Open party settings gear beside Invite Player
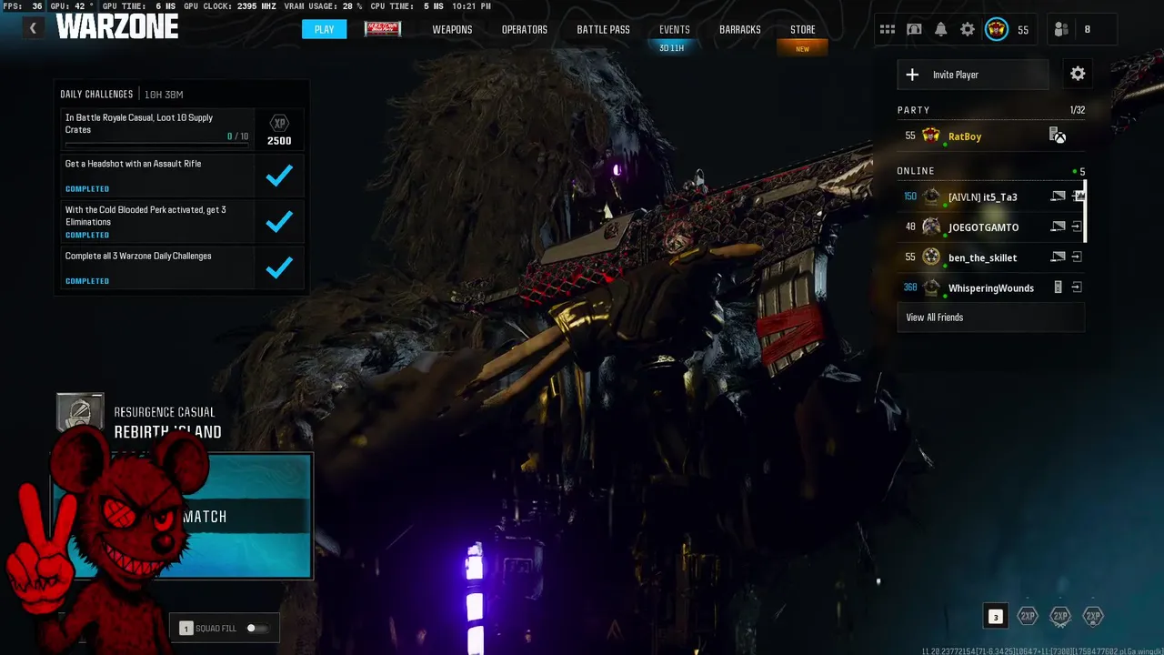The width and height of the screenshot is (1164, 655). click(1078, 74)
